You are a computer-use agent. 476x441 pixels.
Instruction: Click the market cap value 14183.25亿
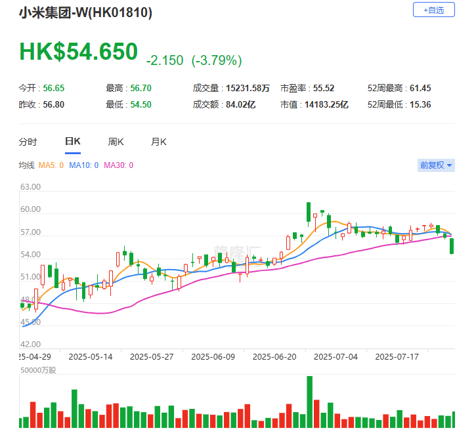326,105
